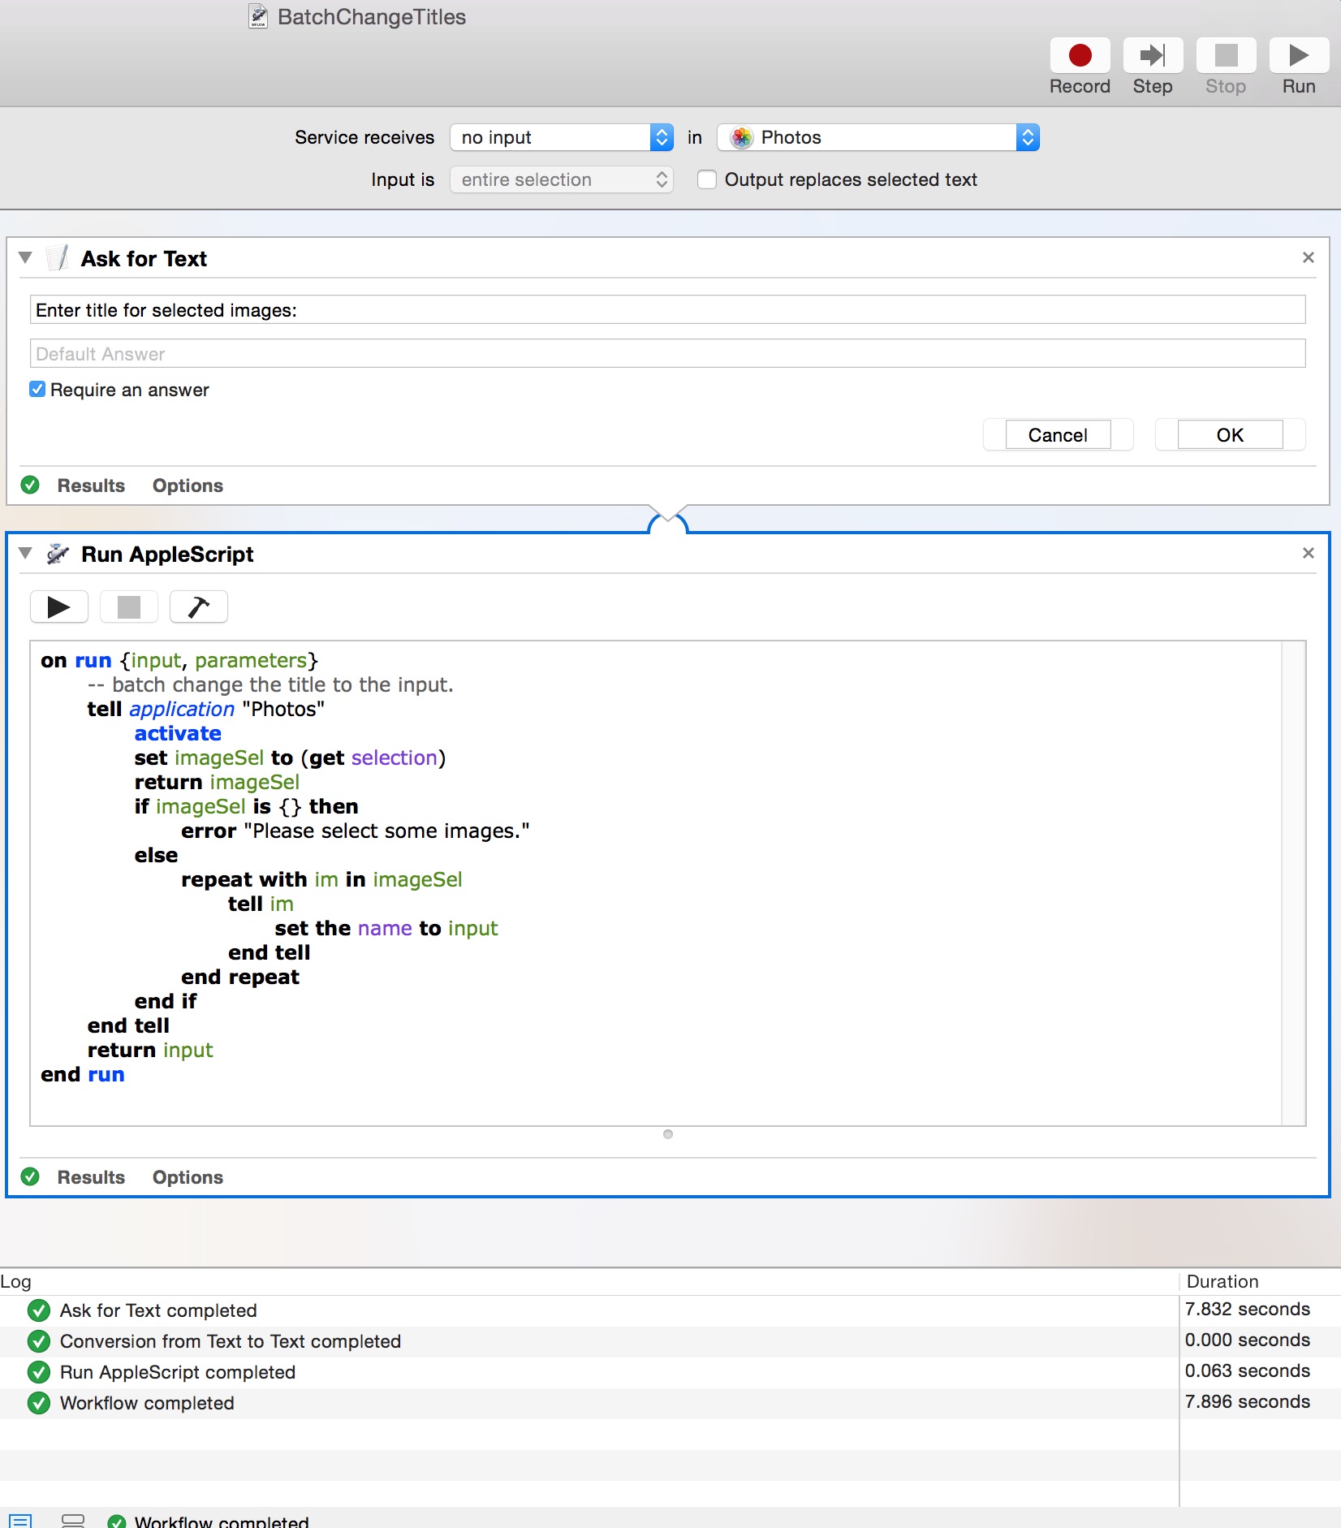Click the BatchChangeTitles document icon

coord(258,16)
